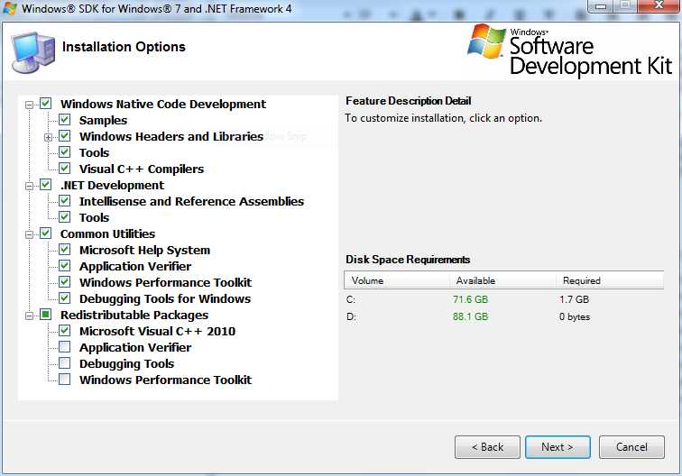Click the 71.6 GB available value
Viewport: 682px width, 476px height.
pyautogui.click(x=470, y=299)
